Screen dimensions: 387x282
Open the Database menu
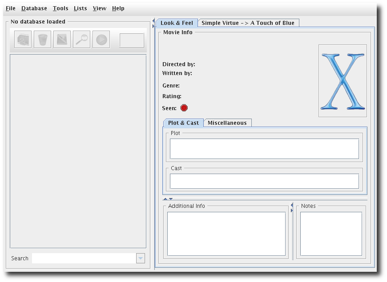click(34, 8)
